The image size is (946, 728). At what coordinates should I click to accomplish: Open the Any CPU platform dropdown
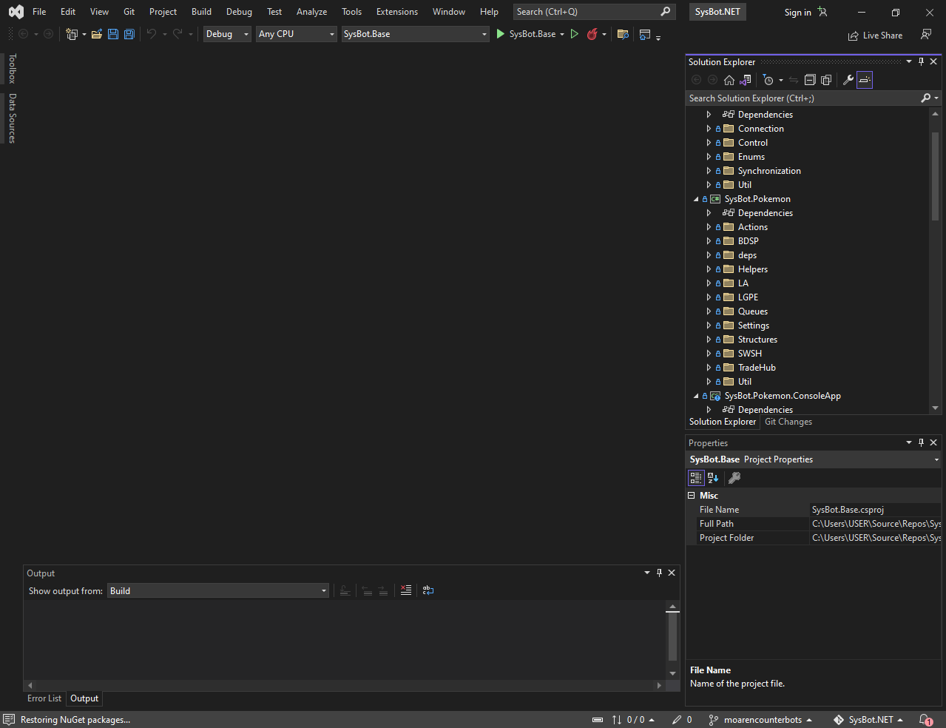point(297,34)
